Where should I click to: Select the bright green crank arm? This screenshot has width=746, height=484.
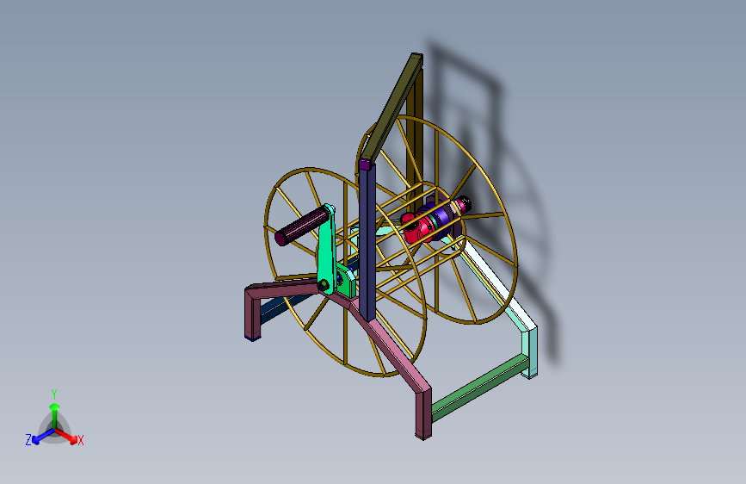pyautogui.click(x=326, y=250)
